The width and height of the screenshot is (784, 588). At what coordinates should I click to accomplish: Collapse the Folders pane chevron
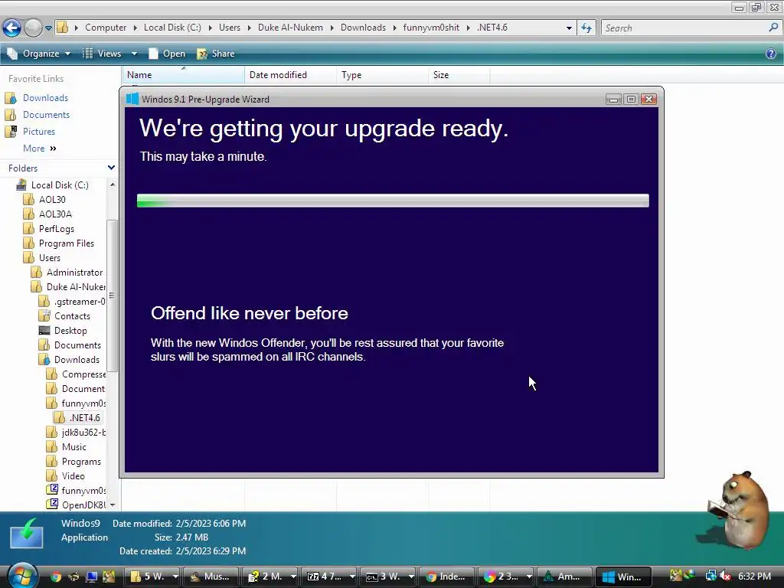tap(111, 168)
